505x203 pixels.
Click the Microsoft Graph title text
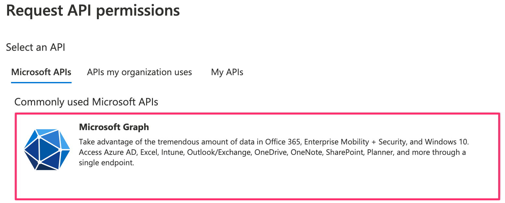[x=114, y=127]
